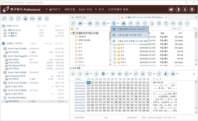The image size is (198, 121).
Task: Uncheck the E-5 folder checkbox
Action: [x=115, y=51]
